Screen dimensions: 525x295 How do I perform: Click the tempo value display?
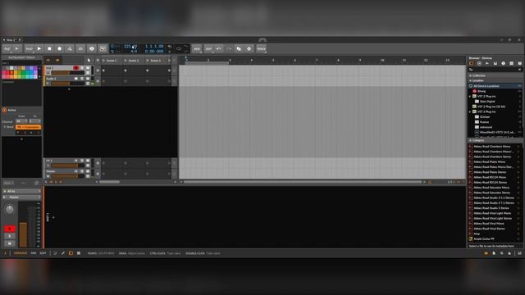[130, 47]
